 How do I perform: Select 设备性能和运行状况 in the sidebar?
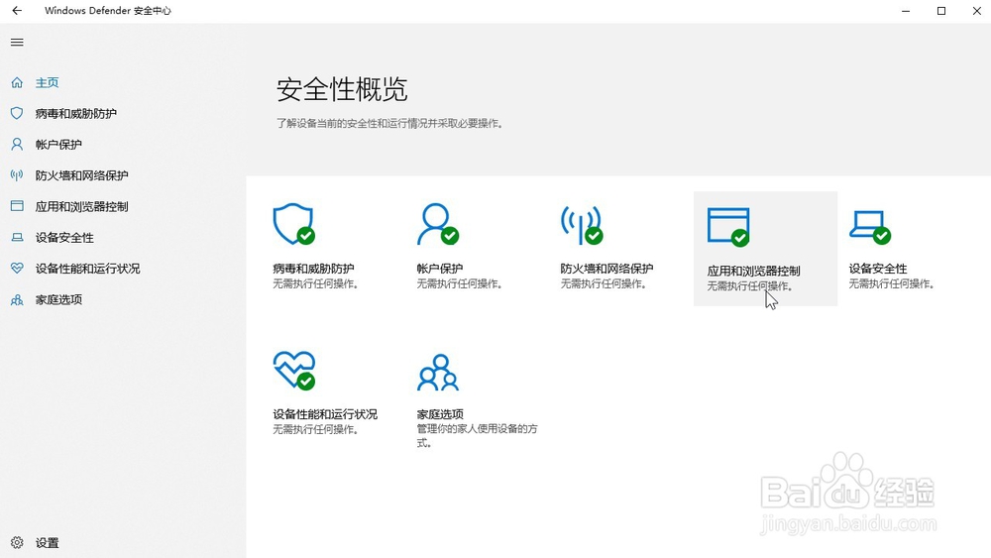coord(88,269)
